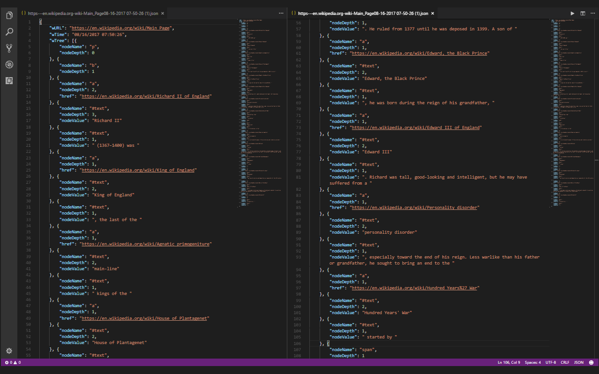The image size is (599, 374).
Task: Follow the Edward,_the_Black_Prince URL link
Action: click(420, 53)
